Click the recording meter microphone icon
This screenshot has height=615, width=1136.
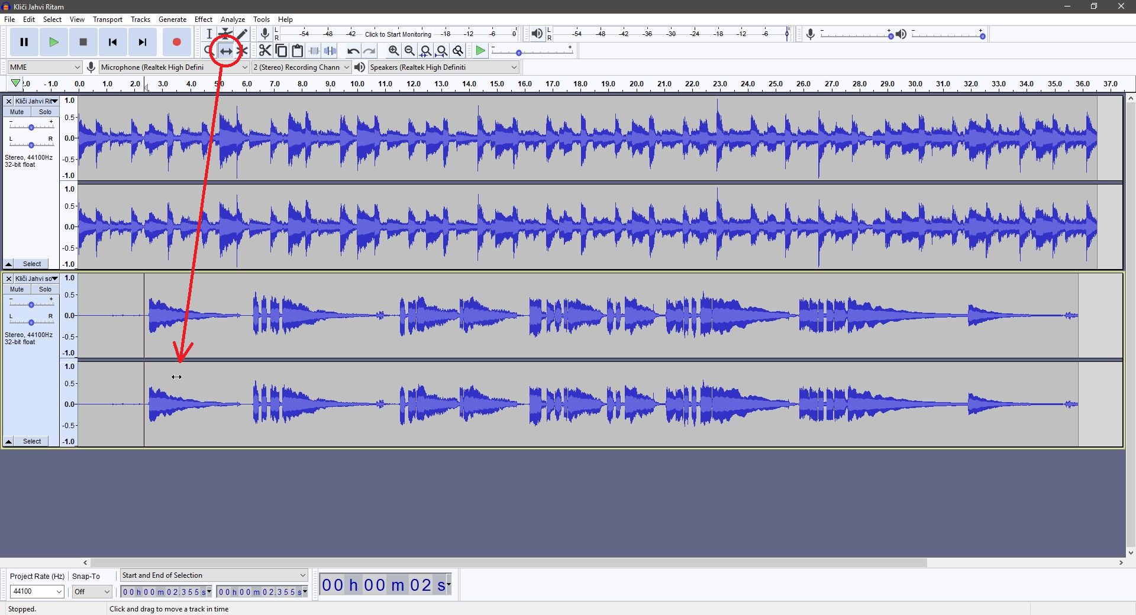[265, 34]
